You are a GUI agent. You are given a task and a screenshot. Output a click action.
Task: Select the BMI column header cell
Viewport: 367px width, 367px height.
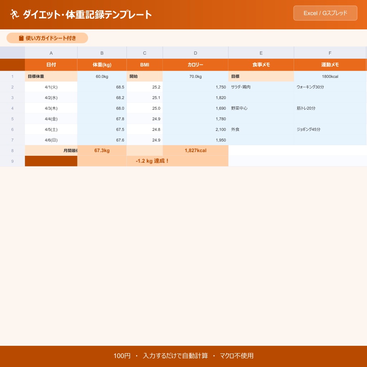pos(144,64)
